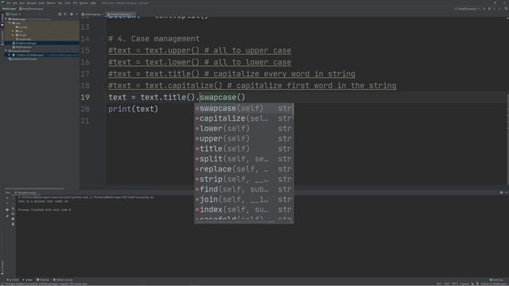
Task: Choose replace from completion list
Action: click(244, 169)
